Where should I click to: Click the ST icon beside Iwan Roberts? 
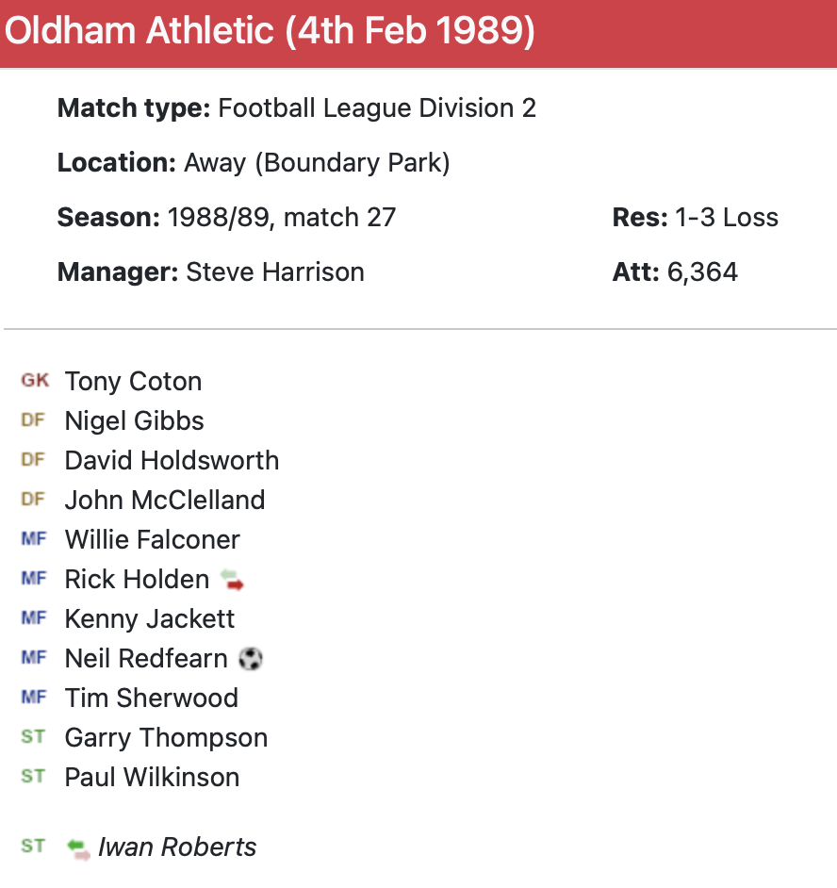click(33, 847)
